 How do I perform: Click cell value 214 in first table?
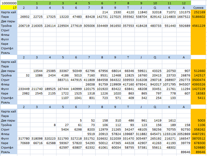102,12
